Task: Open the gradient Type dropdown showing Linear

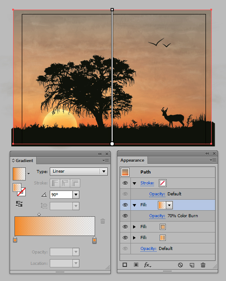Action: (x=79, y=171)
